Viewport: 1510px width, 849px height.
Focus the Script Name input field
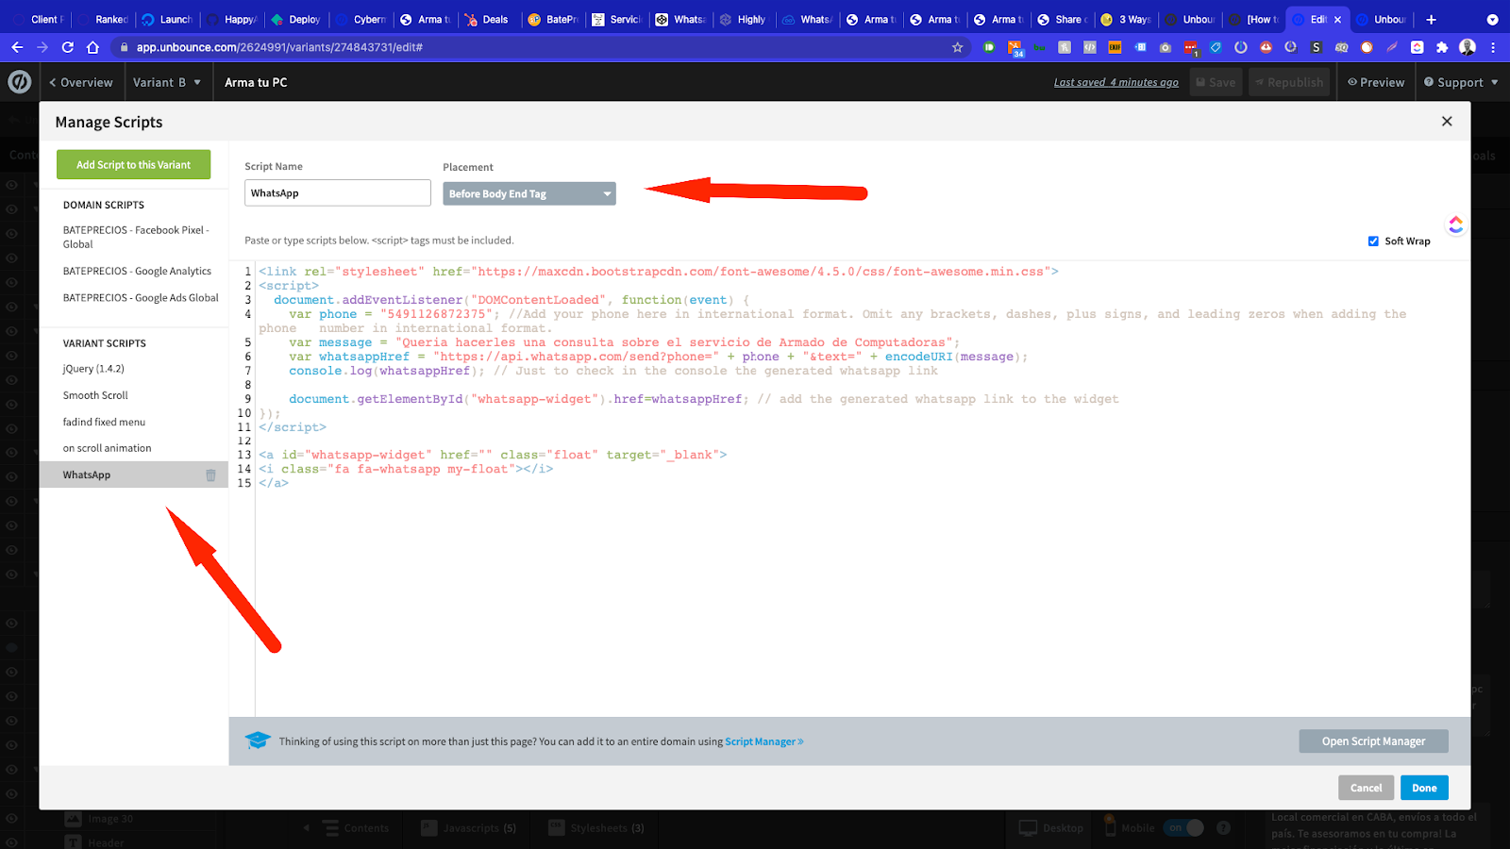pyautogui.click(x=338, y=193)
